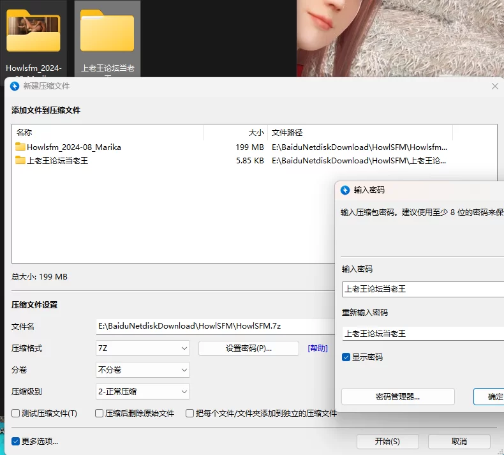Click Howlsfm_2024-08 desktop folder icon
This screenshot has height=455, width=504.
[x=33, y=32]
